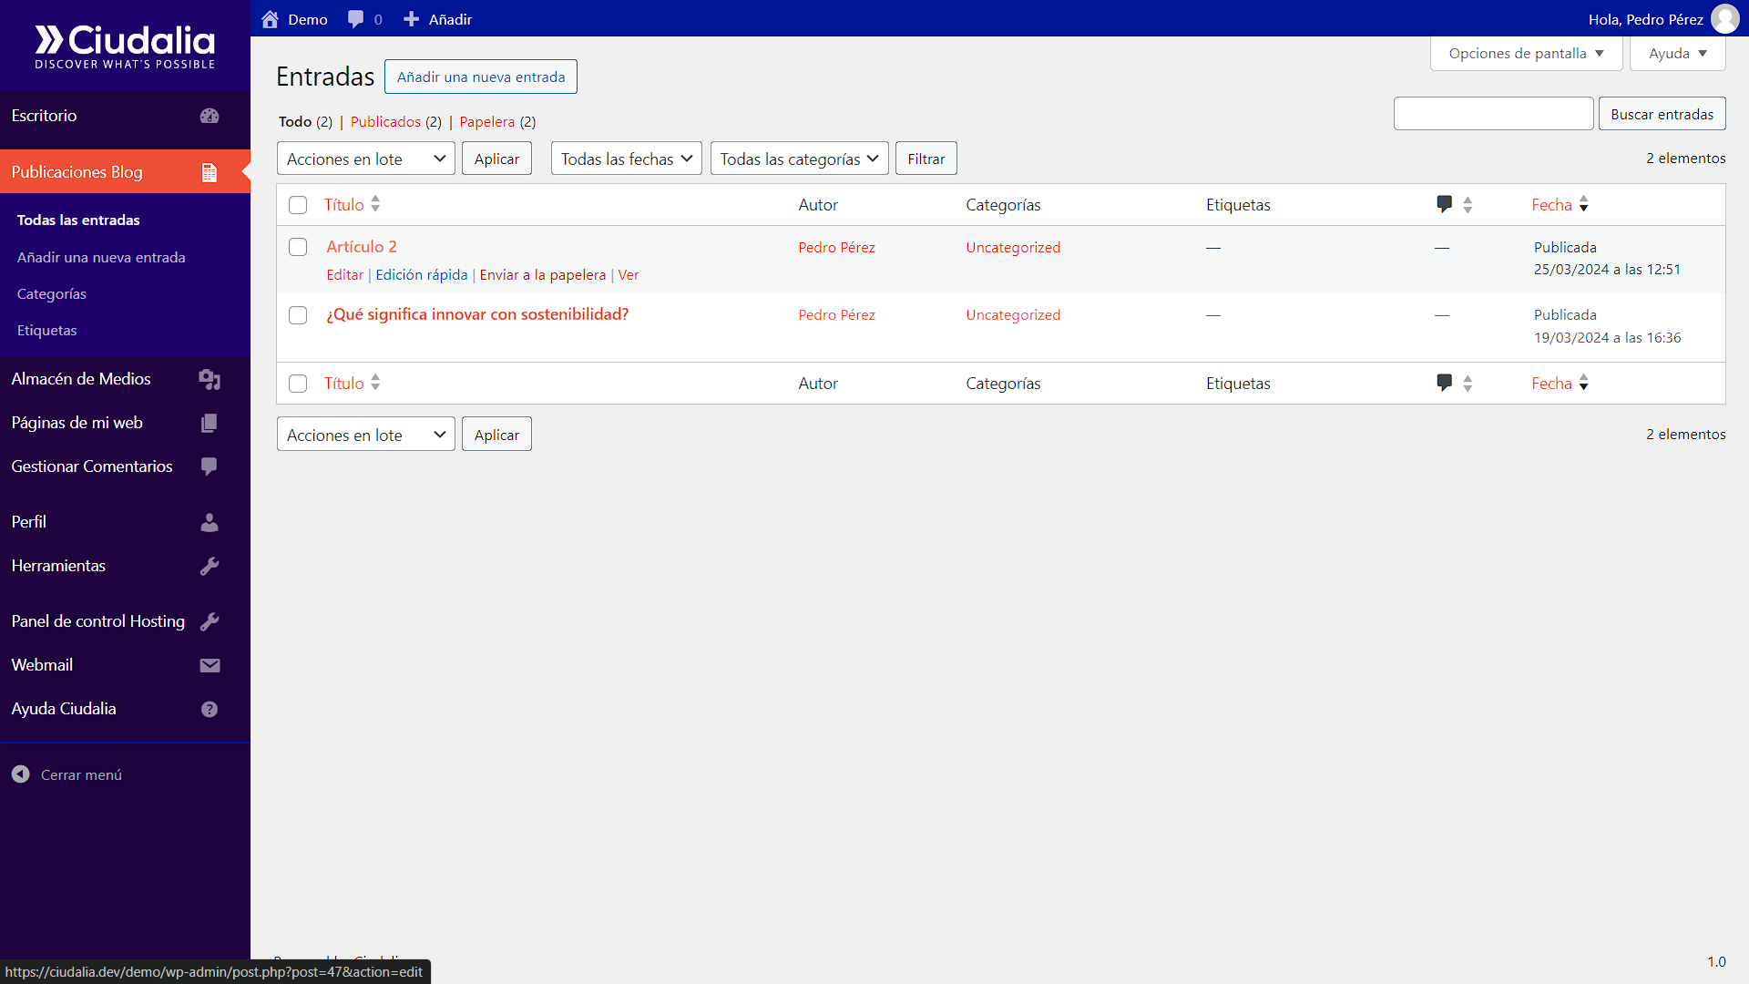Open the Todas las fechas dropdown

626,159
